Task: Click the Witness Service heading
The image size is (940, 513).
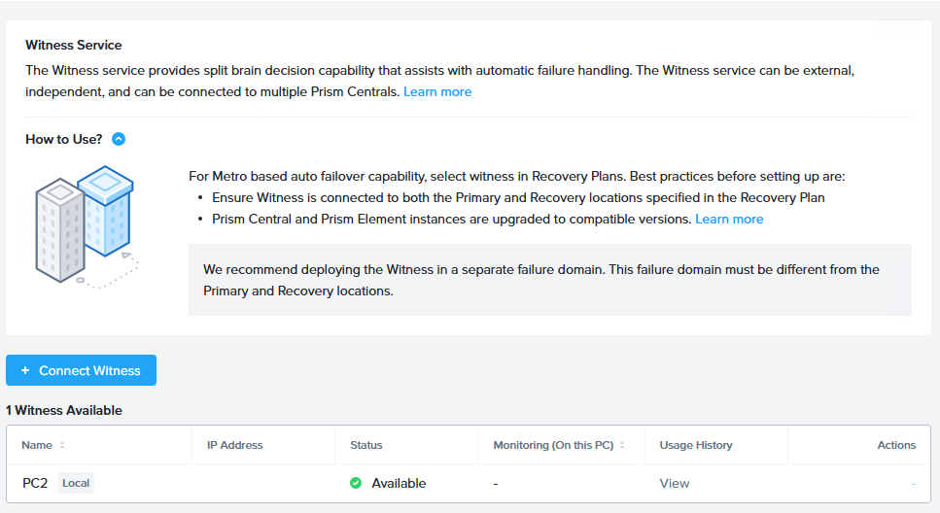Action: [x=74, y=46]
